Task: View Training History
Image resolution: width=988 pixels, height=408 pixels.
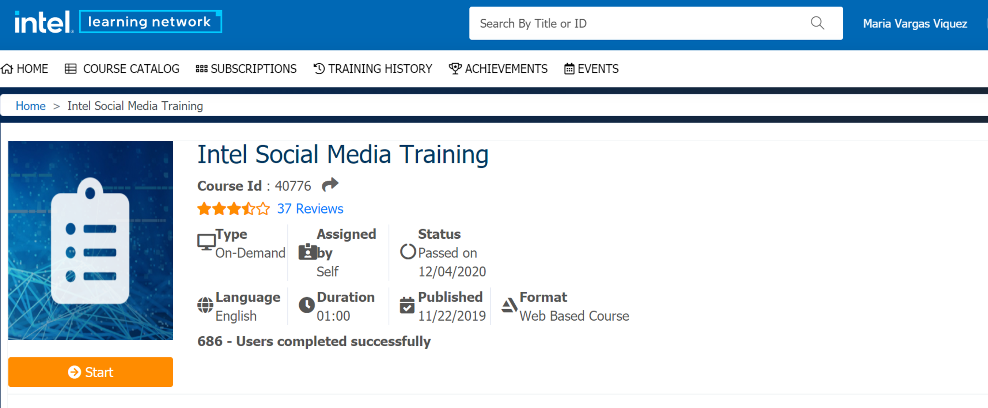Action: [x=373, y=69]
